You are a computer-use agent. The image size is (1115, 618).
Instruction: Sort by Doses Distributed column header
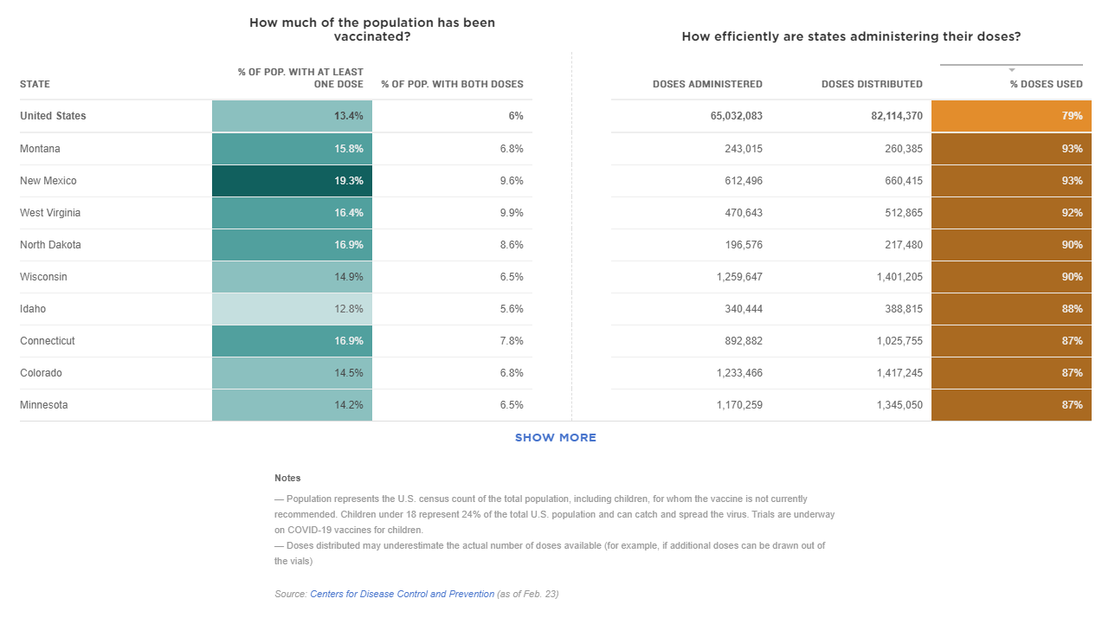872,85
